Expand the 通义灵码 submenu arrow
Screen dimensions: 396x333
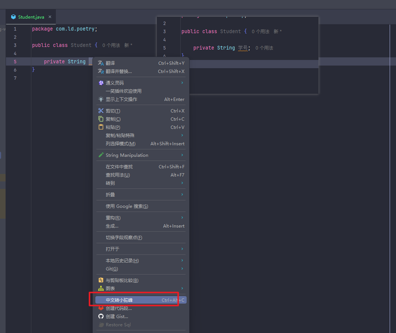click(182, 83)
